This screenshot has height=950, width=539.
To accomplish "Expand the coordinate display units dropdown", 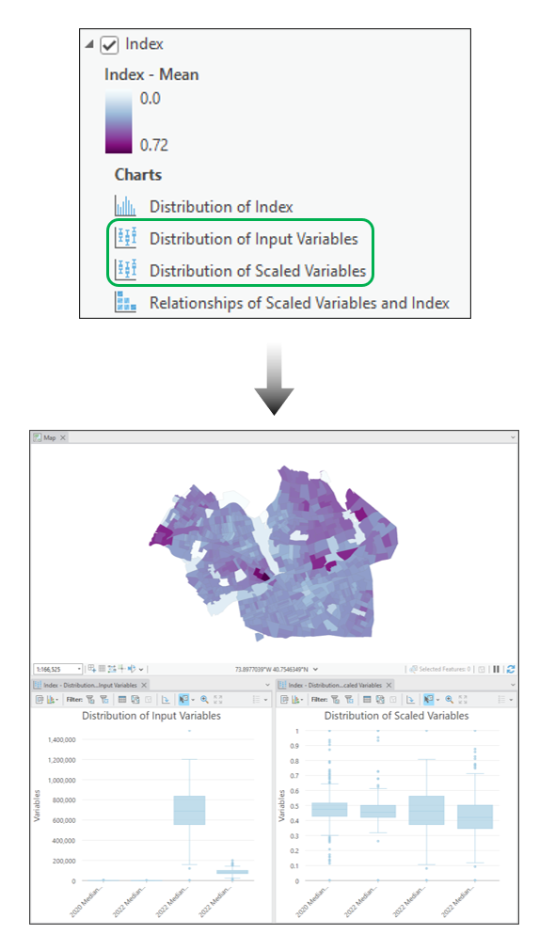I will pos(315,669).
